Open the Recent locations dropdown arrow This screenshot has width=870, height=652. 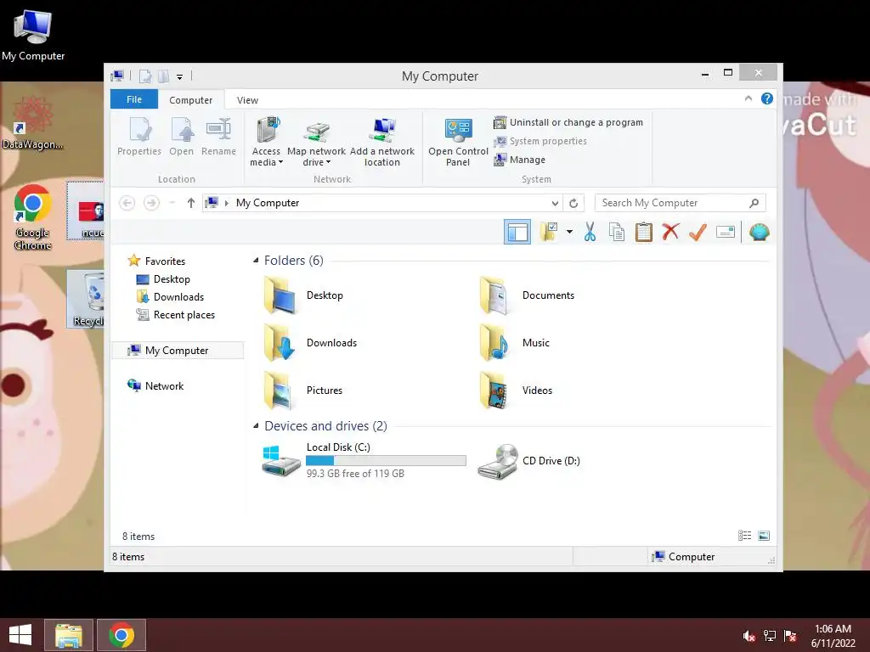pyautogui.click(x=172, y=203)
